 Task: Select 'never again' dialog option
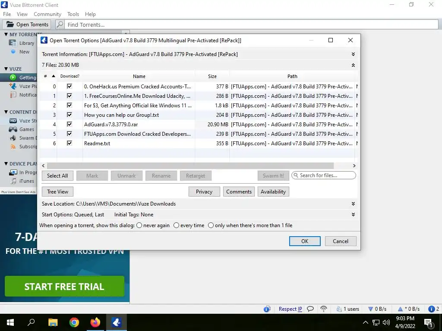click(139, 225)
